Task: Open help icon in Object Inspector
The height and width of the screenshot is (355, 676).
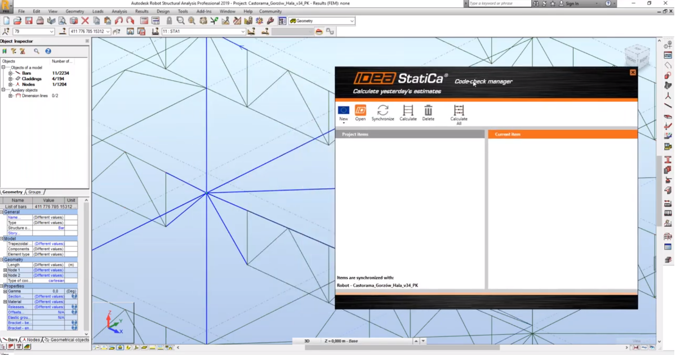Action: pyautogui.click(x=48, y=51)
